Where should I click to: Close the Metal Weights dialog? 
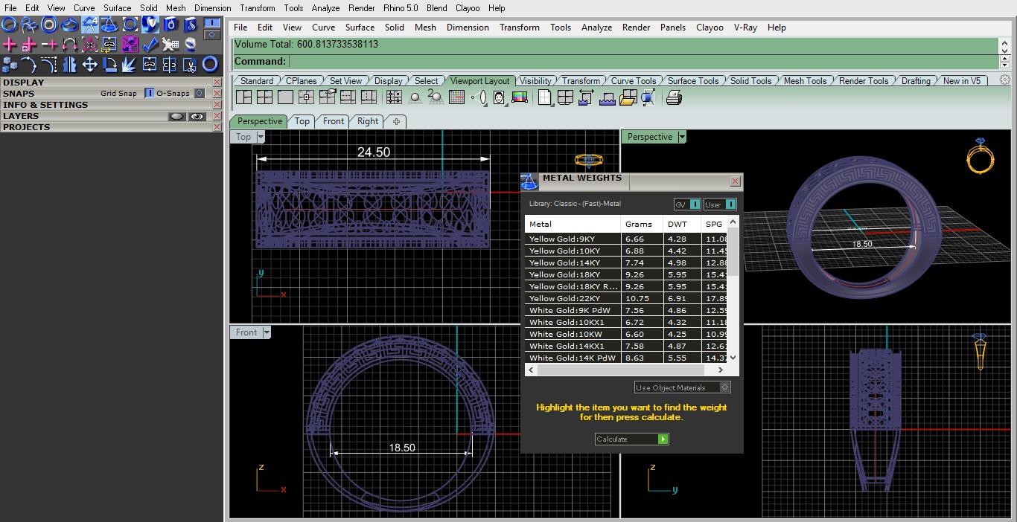[x=735, y=181]
